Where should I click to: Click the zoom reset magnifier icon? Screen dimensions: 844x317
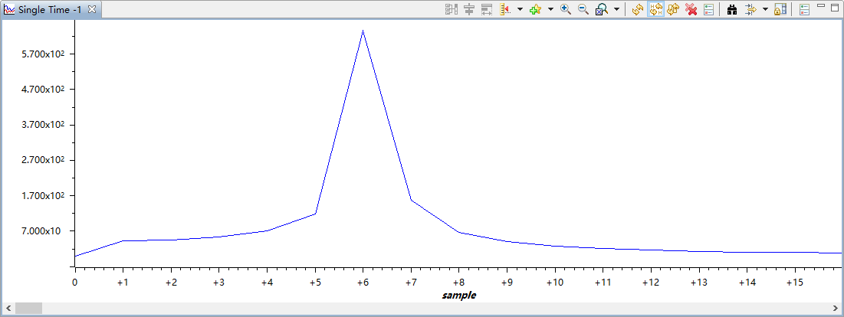point(602,9)
